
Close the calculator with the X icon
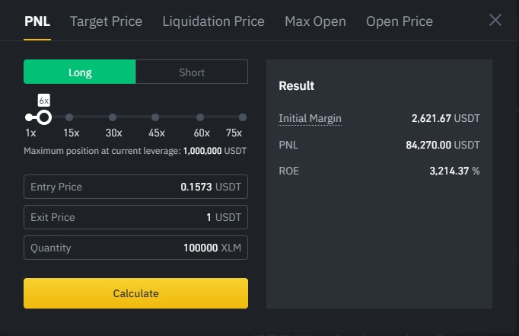point(495,21)
